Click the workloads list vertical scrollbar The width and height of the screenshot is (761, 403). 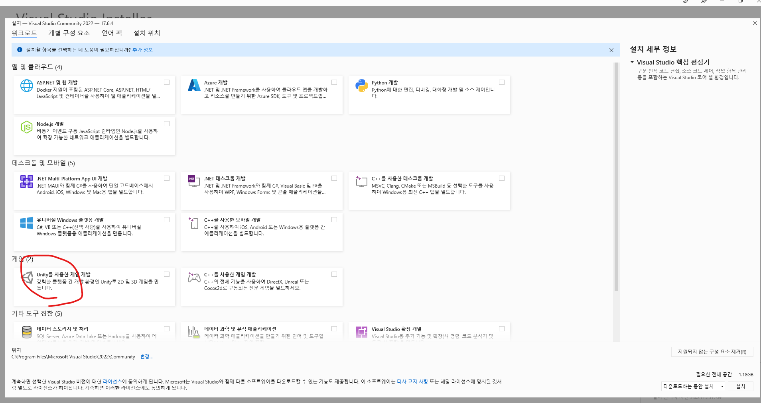coord(616,177)
